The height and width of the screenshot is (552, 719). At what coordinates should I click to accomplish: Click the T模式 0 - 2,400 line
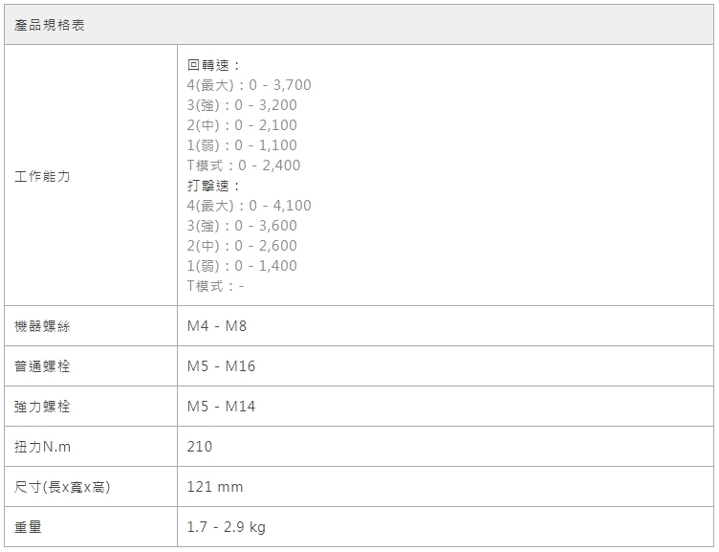[x=244, y=166]
